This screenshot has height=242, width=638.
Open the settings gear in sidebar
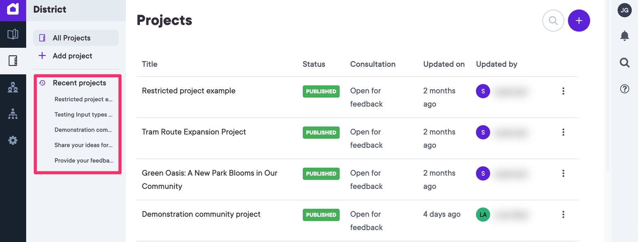(x=13, y=141)
